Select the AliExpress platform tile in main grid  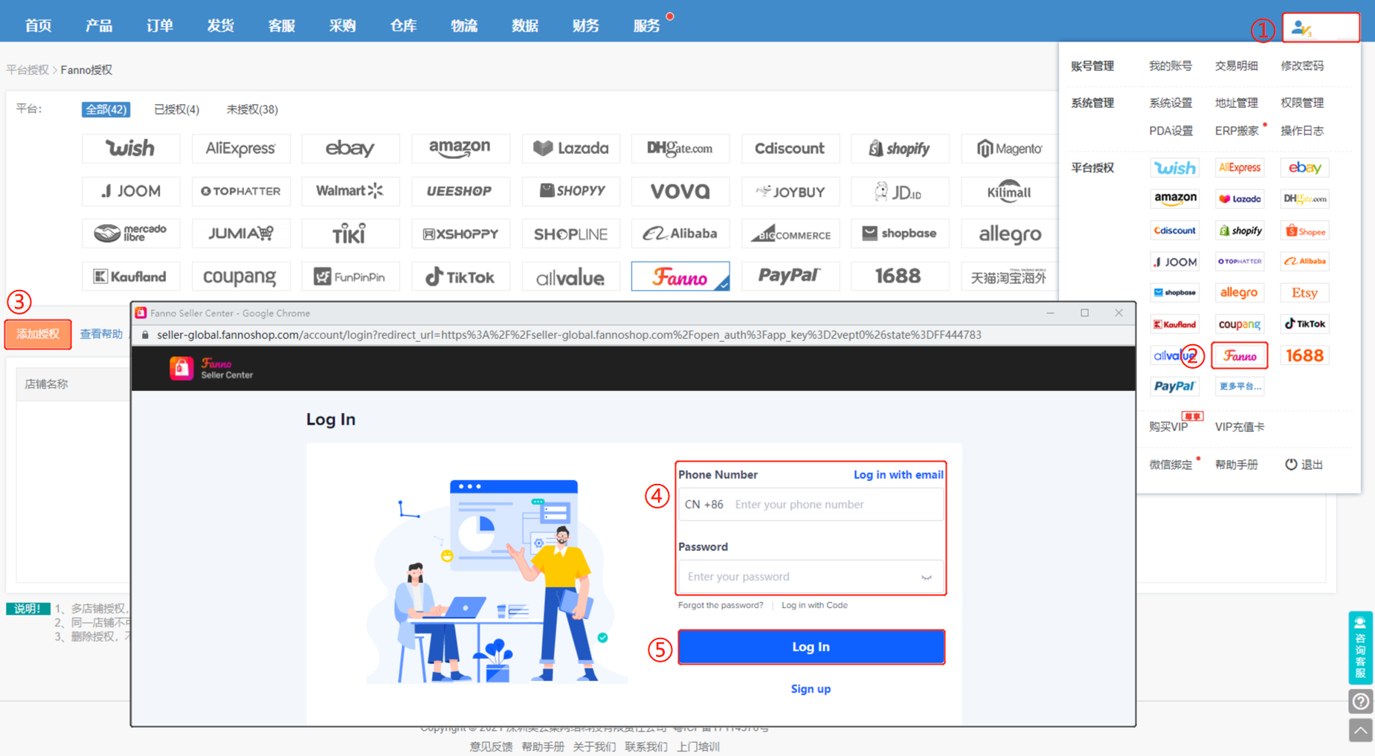pos(240,149)
